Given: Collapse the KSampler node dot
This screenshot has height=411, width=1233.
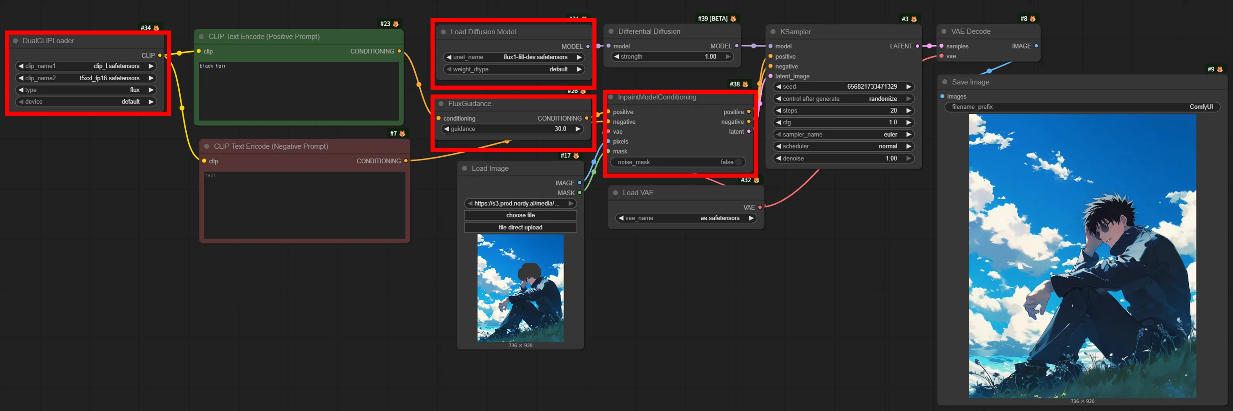Looking at the screenshot, I should click(773, 32).
